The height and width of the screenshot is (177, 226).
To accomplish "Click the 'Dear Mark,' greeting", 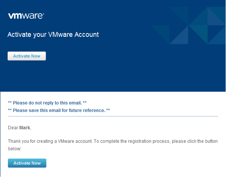I will click(x=20, y=128).
